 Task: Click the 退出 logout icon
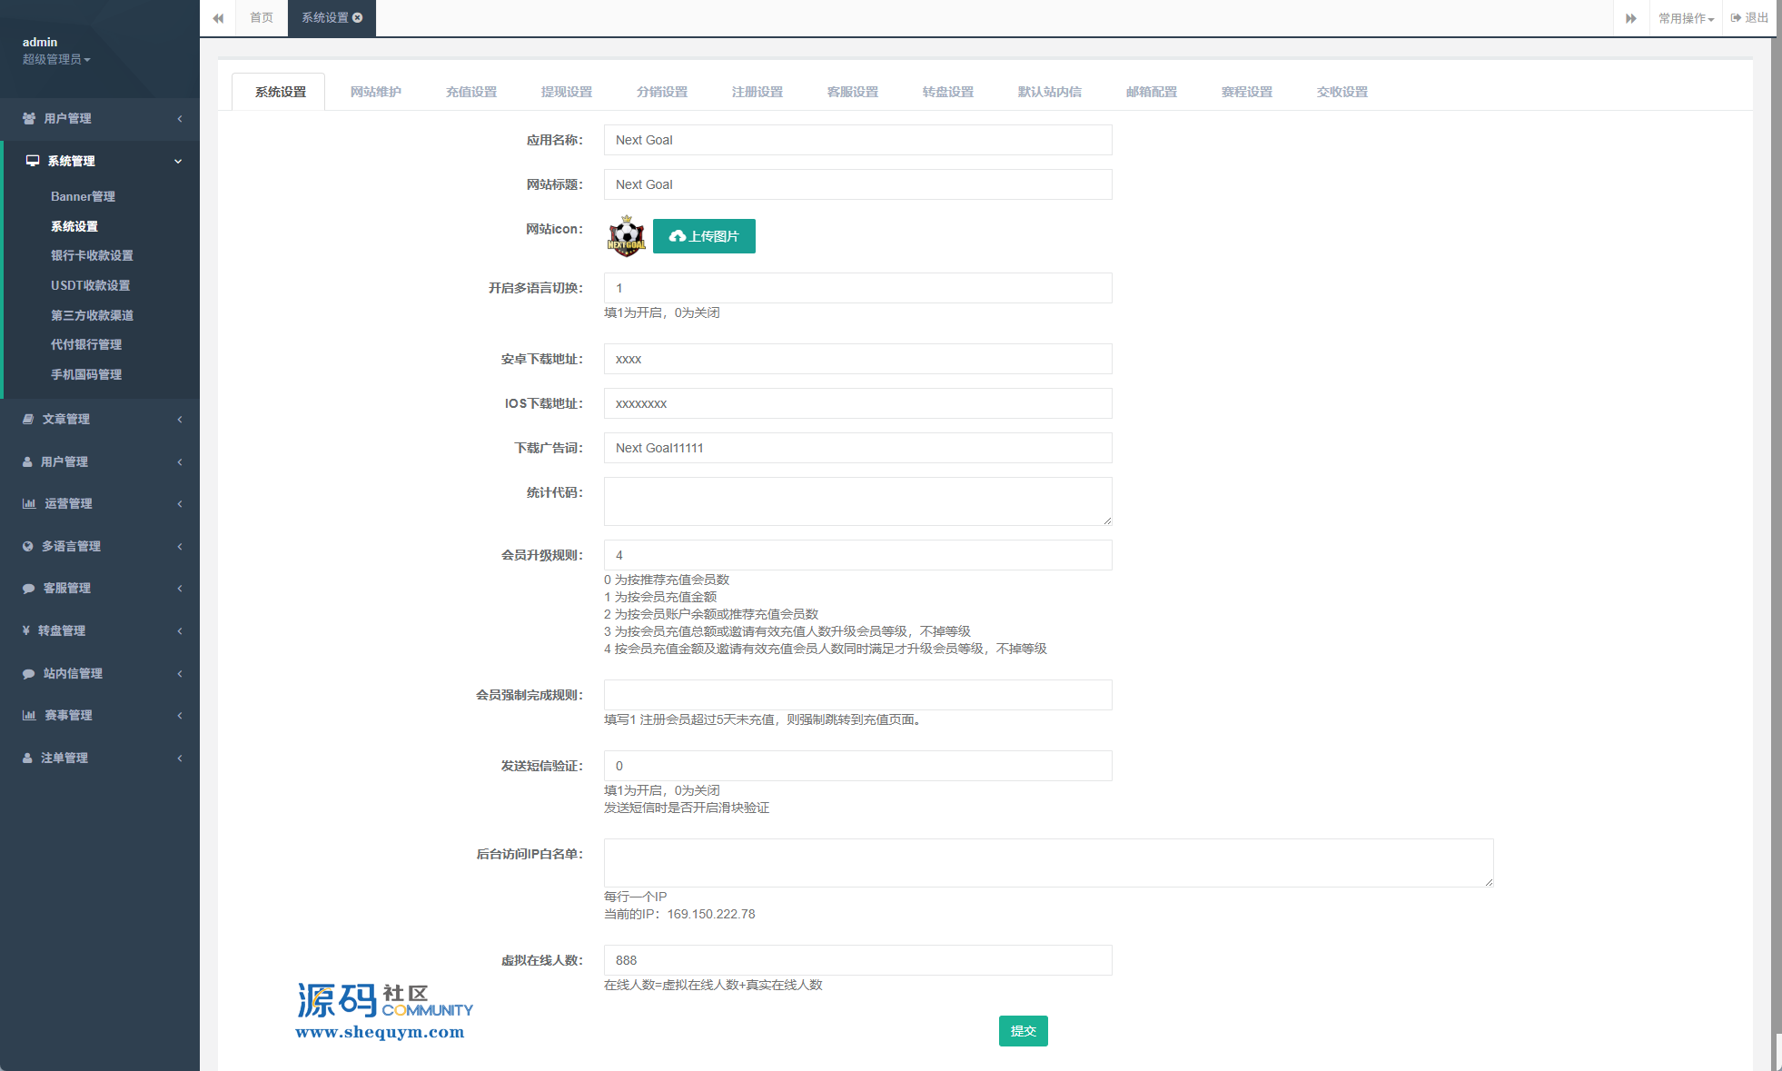1736,17
